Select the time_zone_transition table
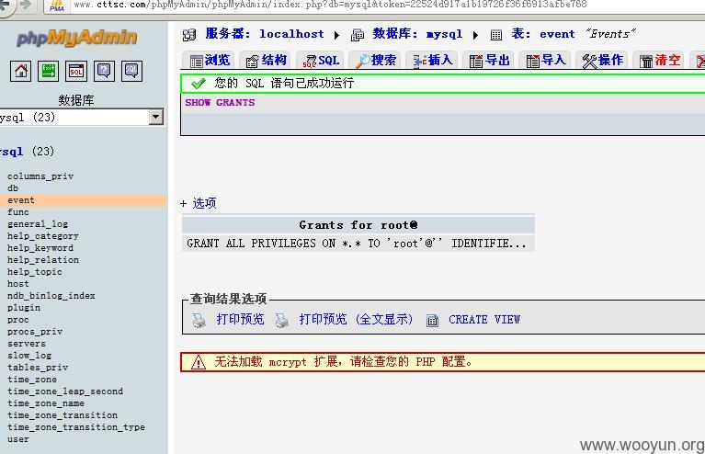The height and width of the screenshot is (454, 705). pyautogui.click(x=63, y=415)
